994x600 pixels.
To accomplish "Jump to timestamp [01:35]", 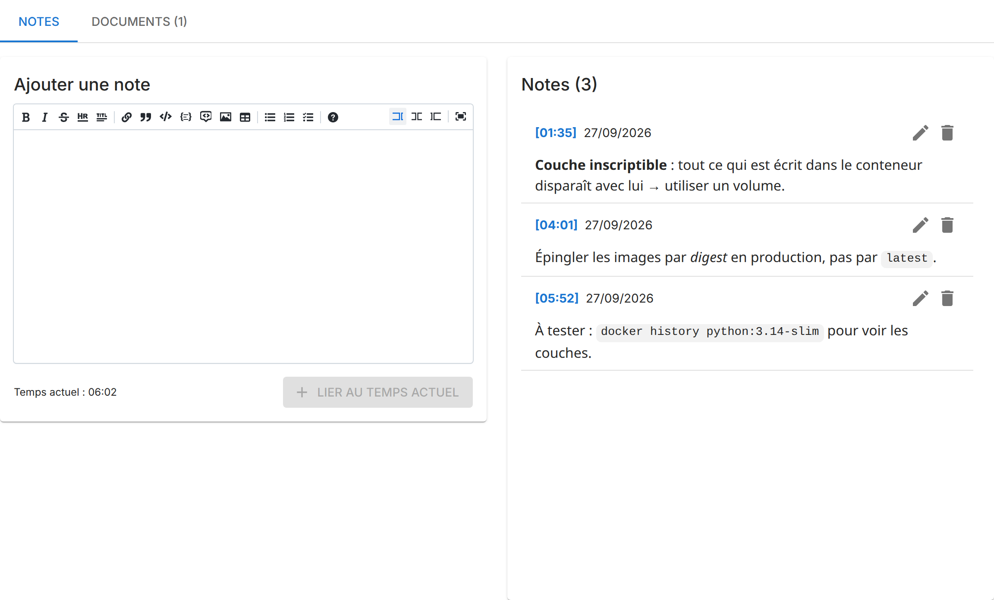I will pos(556,133).
